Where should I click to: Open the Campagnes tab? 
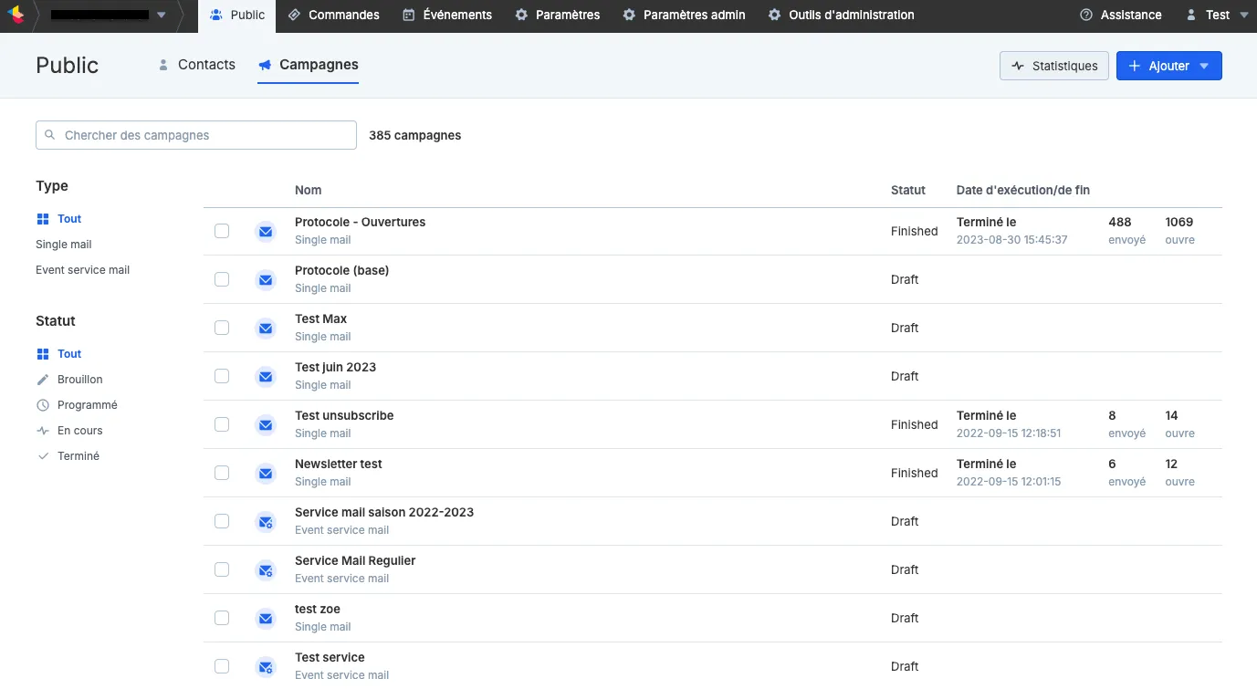click(x=309, y=65)
